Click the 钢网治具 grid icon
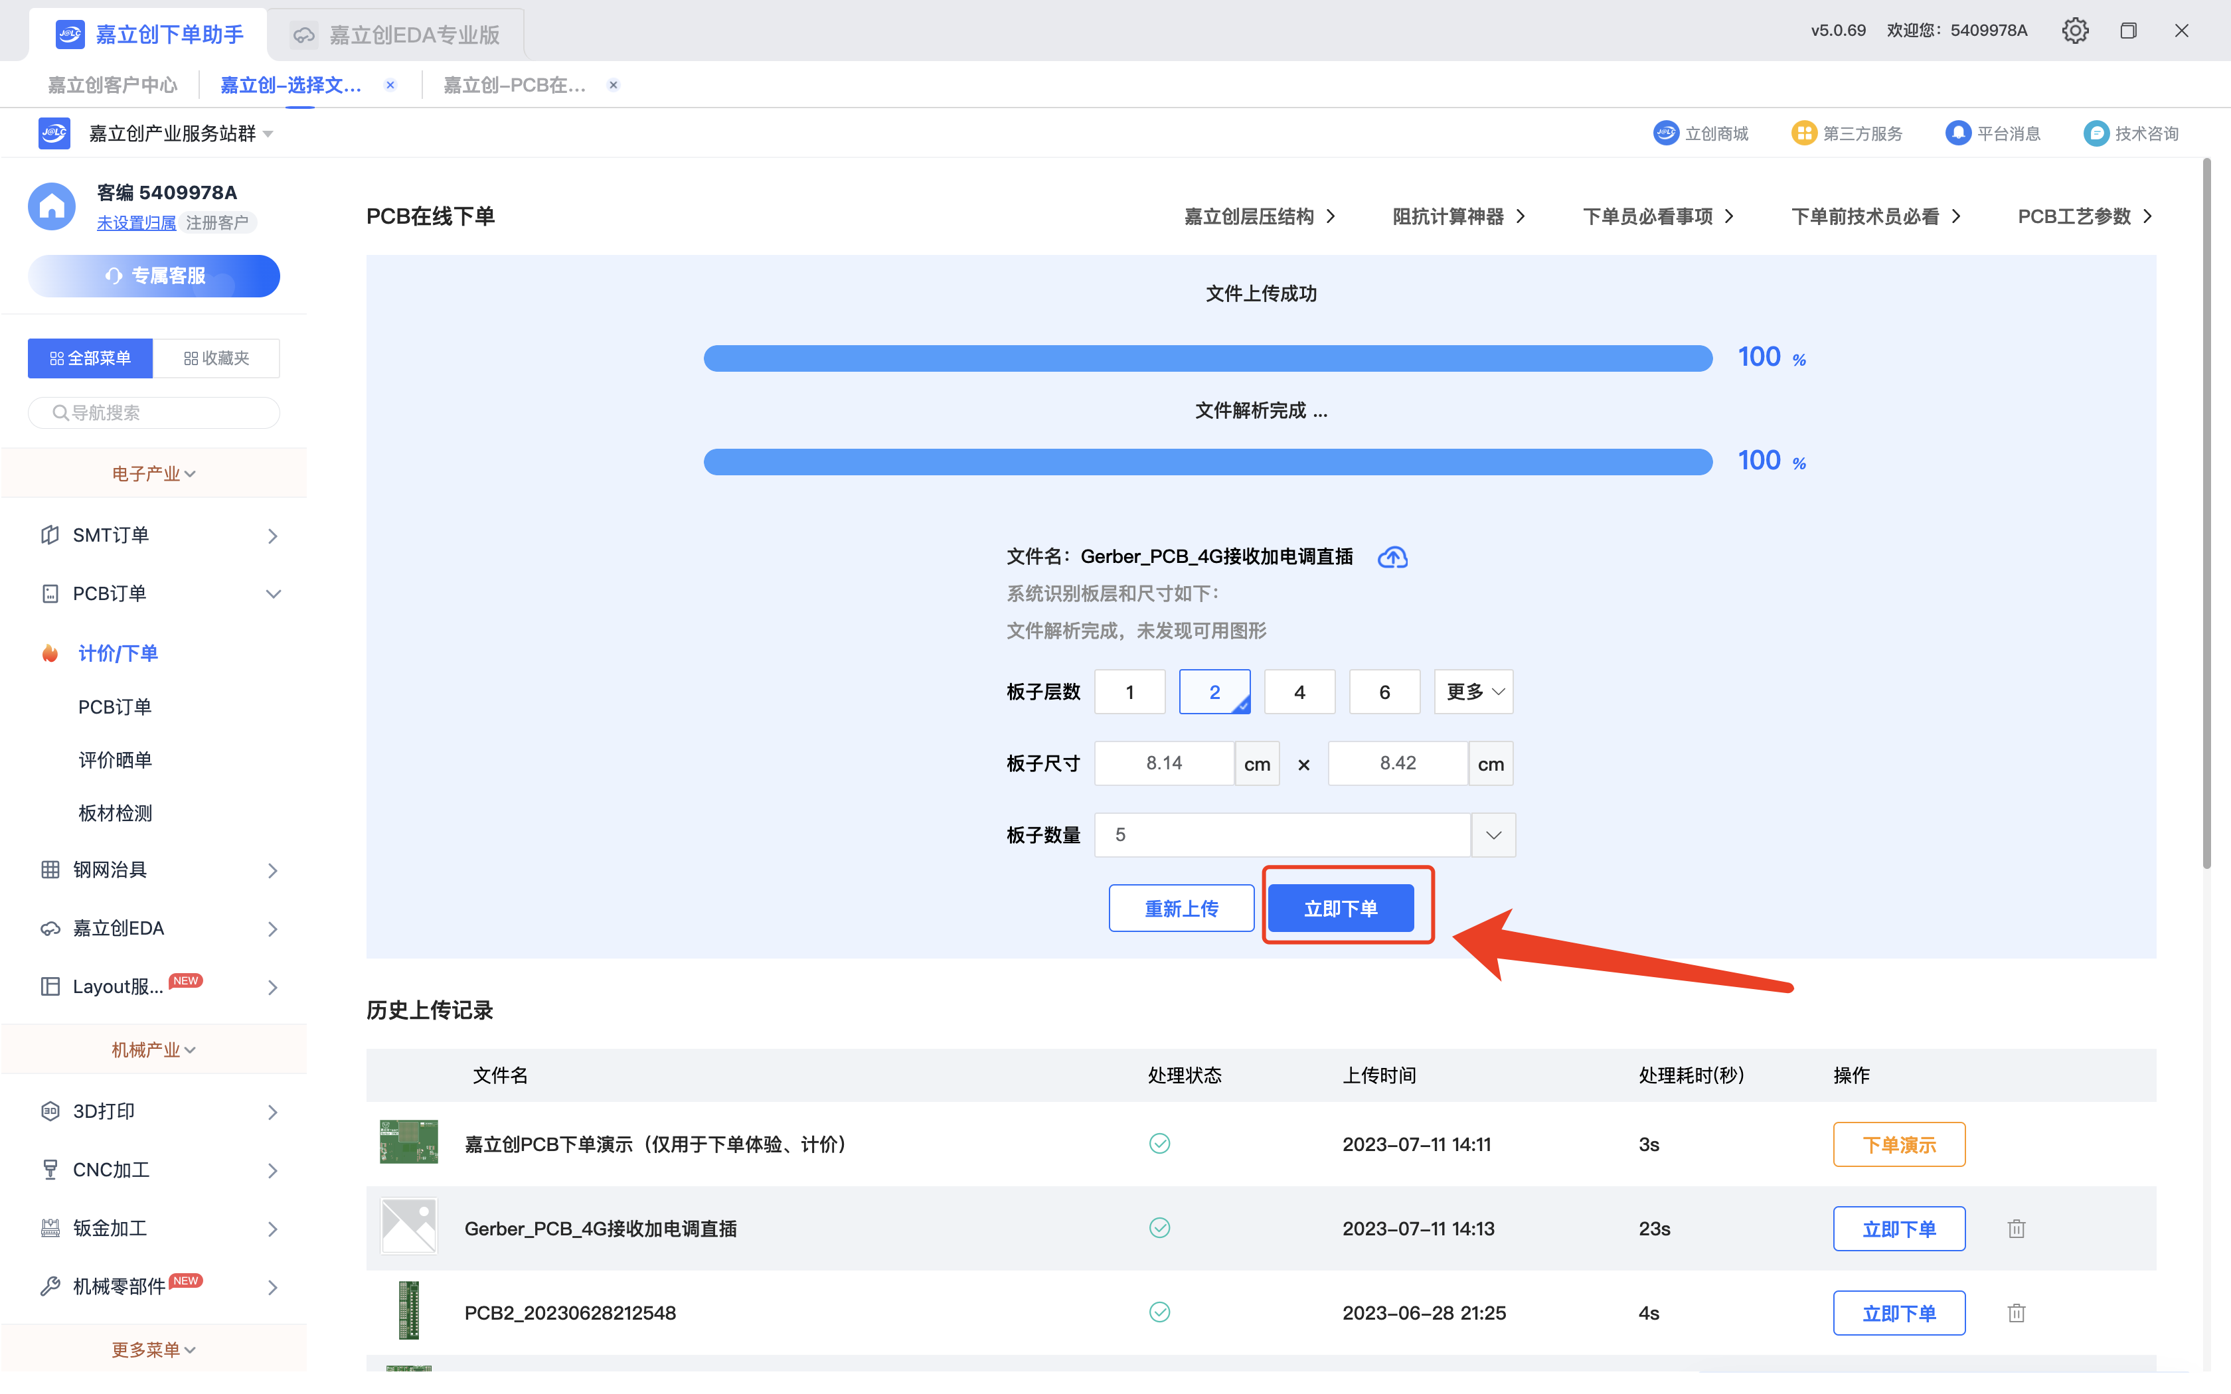Screen dimensions: 2231x1394 (50, 870)
